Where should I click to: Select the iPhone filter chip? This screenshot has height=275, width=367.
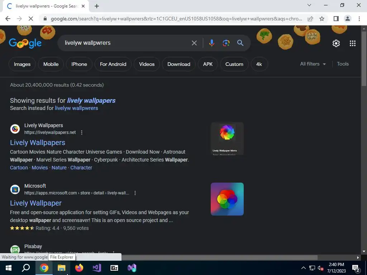[79, 64]
